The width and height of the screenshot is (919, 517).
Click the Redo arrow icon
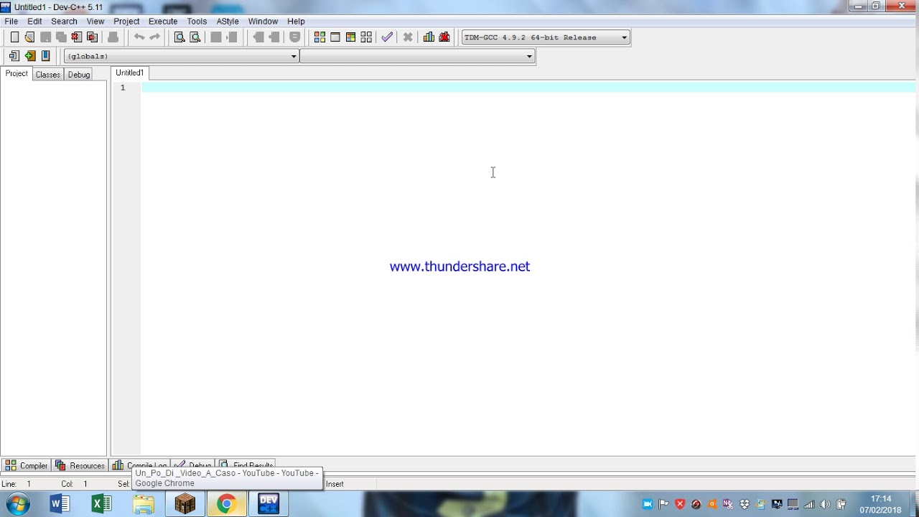pos(154,37)
